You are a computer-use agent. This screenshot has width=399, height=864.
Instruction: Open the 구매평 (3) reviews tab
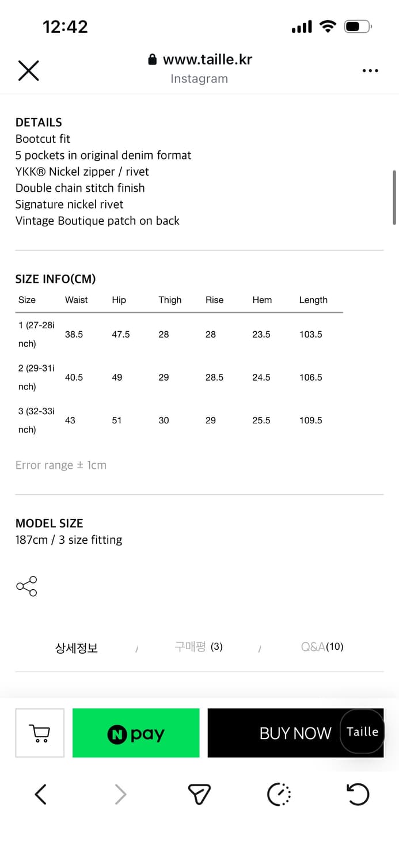(199, 647)
